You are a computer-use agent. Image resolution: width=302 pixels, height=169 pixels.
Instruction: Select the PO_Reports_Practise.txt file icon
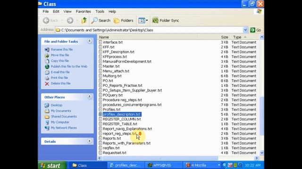point(101,85)
